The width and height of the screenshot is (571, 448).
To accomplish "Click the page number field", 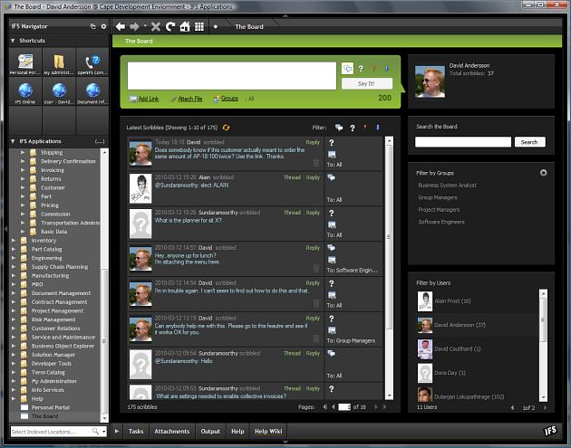I will (x=344, y=407).
